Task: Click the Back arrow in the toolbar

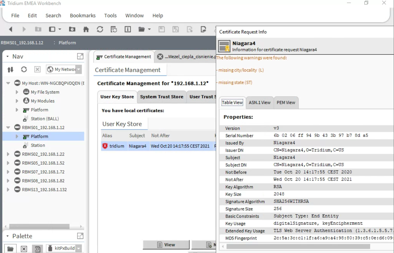Action: tap(11, 29)
